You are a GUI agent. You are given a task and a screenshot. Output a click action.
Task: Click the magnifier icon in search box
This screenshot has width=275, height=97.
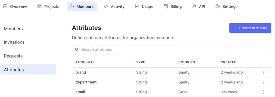[x=77, y=50]
